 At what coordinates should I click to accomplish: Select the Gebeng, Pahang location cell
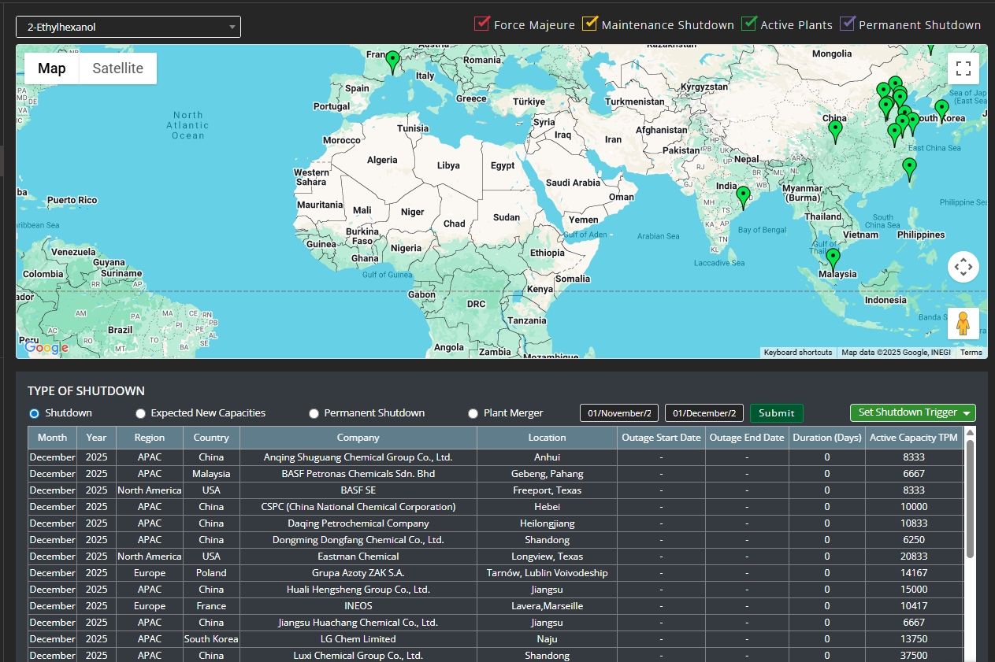[x=548, y=474]
